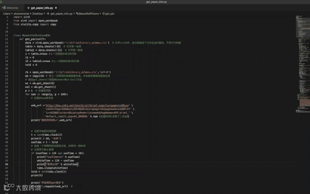
Task: Click the 'rb = open_workbook' line
Action: 68,72
